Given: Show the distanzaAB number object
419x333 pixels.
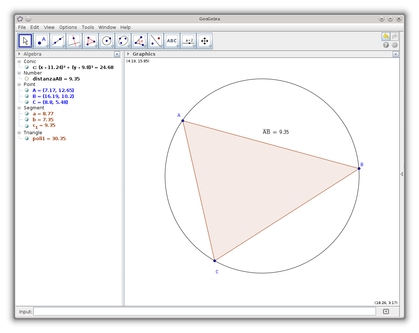Looking at the screenshot, I should (26, 79).
